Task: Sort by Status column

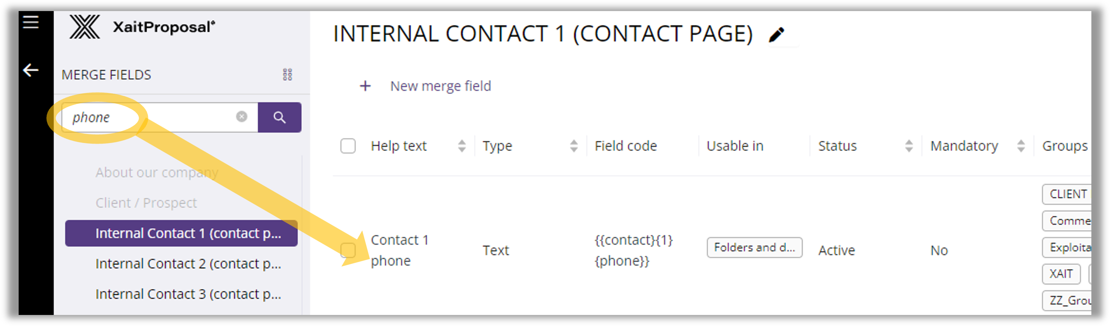Action: [x=909, y=146]
